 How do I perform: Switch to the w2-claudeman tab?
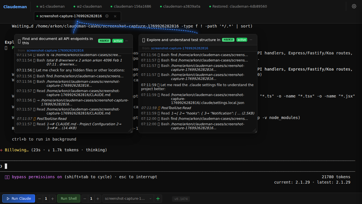coord(87,6)
